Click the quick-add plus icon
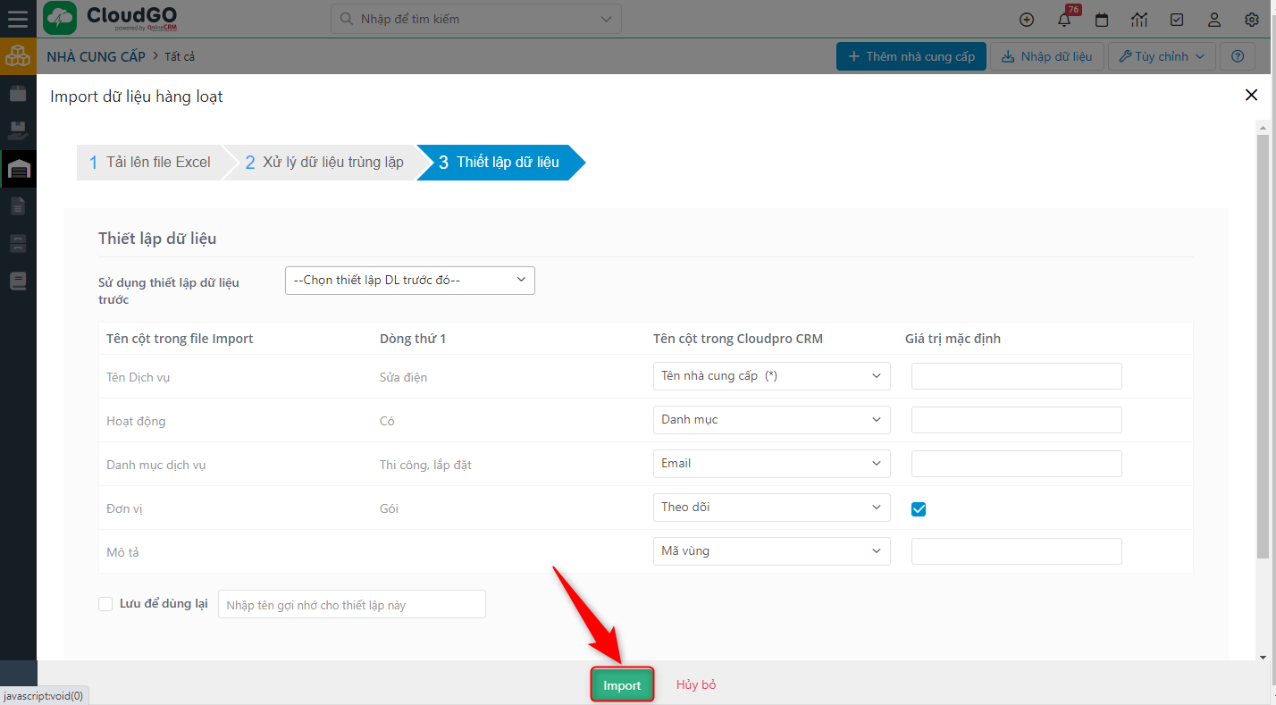This screenshot has height=705, width=1276. tap(1026, 19)
